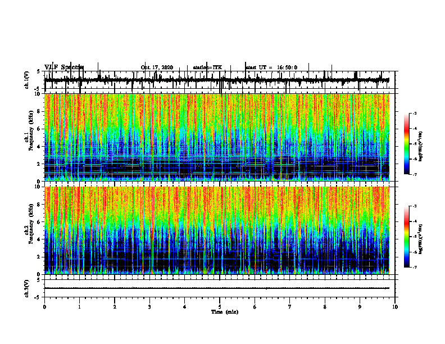The image size is (445, 344).
Task: Click inside the ch.2 spectrogram panel
Action: [x=217, y=230]
